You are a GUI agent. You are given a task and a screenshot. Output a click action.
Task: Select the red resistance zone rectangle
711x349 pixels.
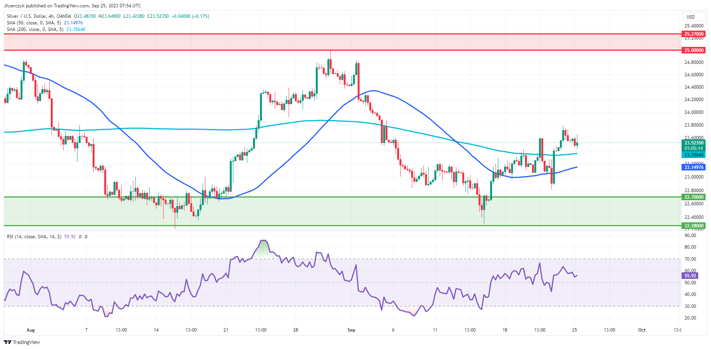tap(341, 42)
